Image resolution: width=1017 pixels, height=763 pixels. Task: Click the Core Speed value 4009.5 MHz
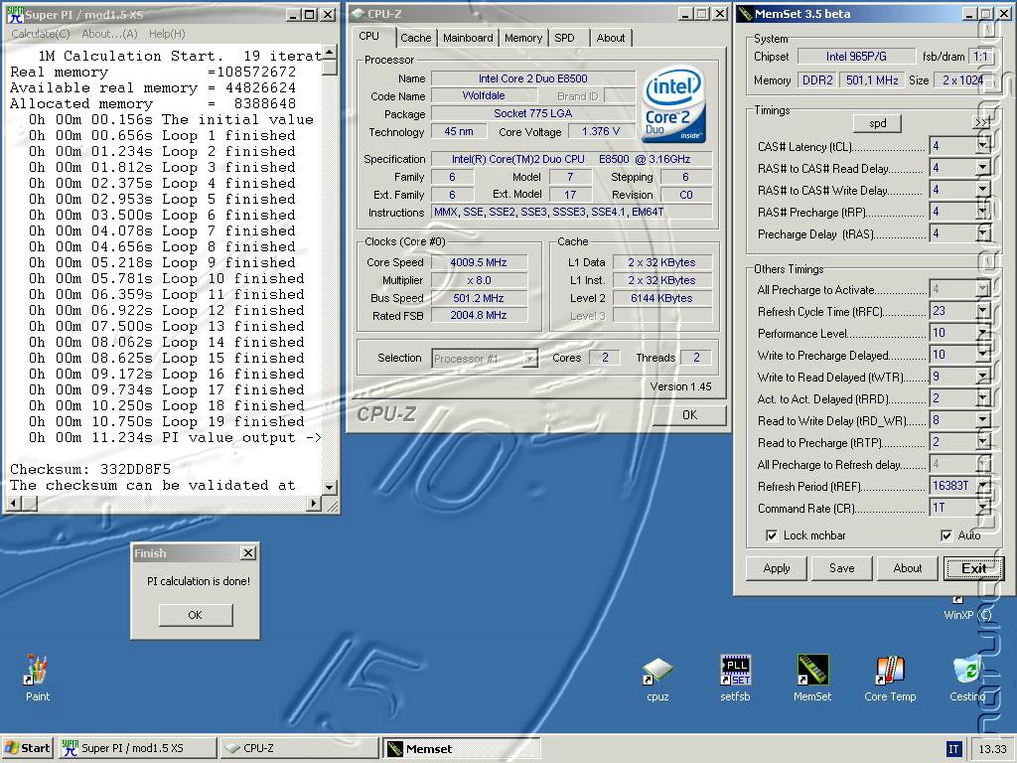click(x=479, y=262)
